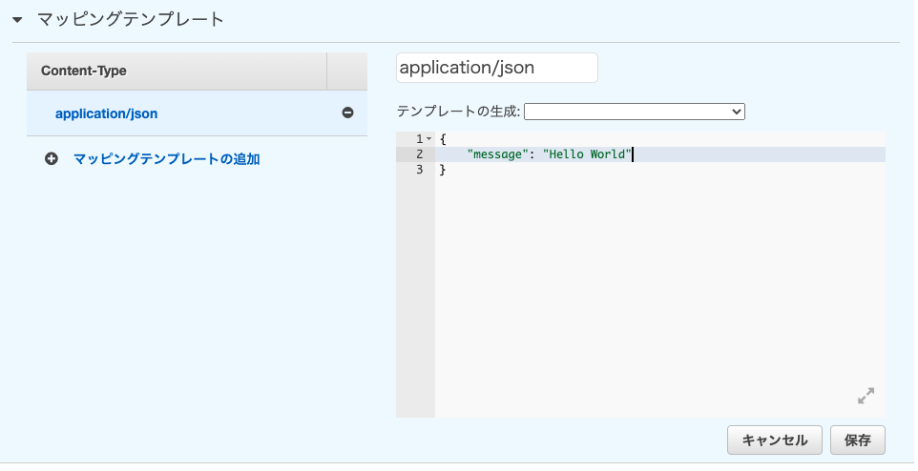Click the テンプレートの生成 label

458,112
